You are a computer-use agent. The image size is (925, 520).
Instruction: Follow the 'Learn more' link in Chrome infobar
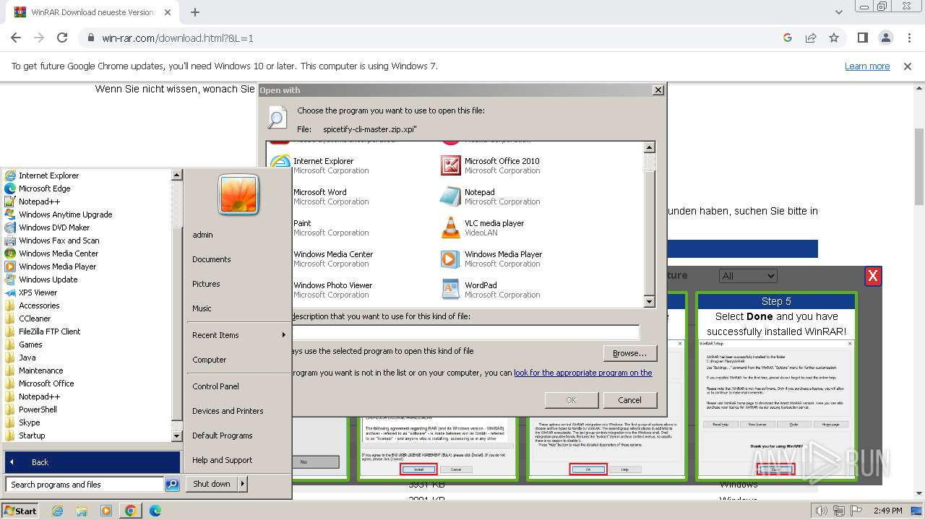coord(867,66)
